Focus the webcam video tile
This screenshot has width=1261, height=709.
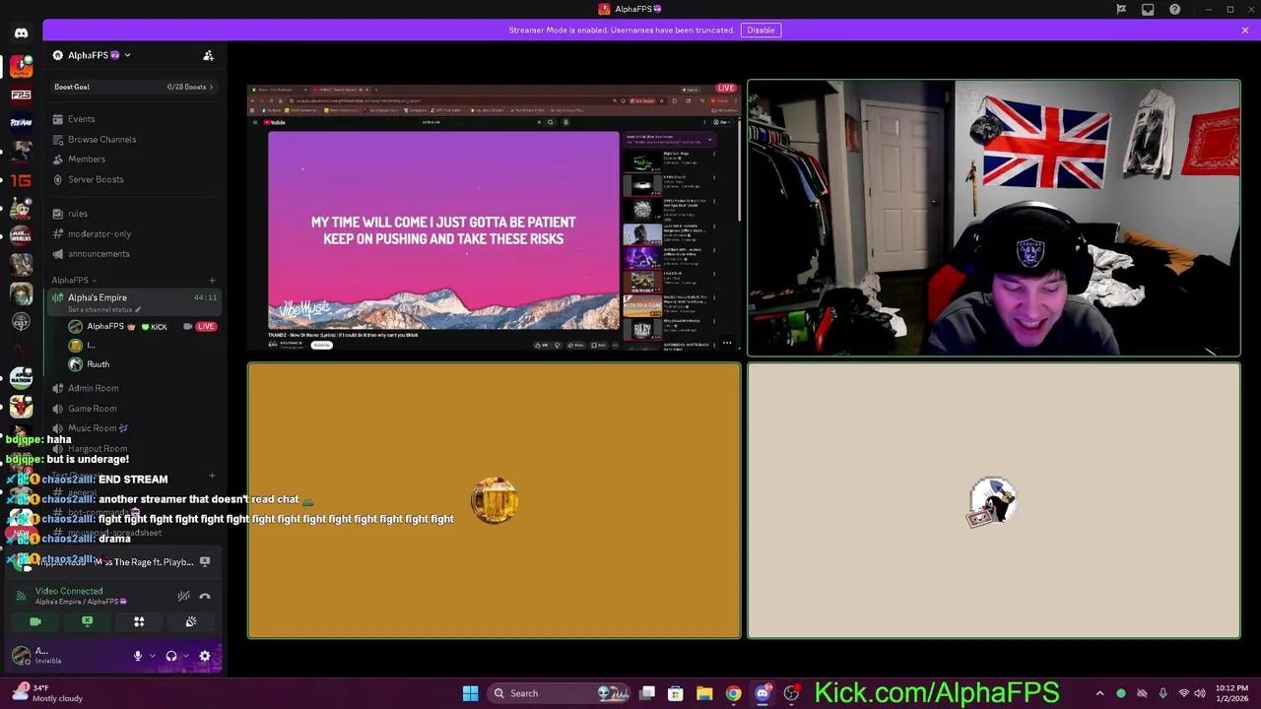[994, 218]
